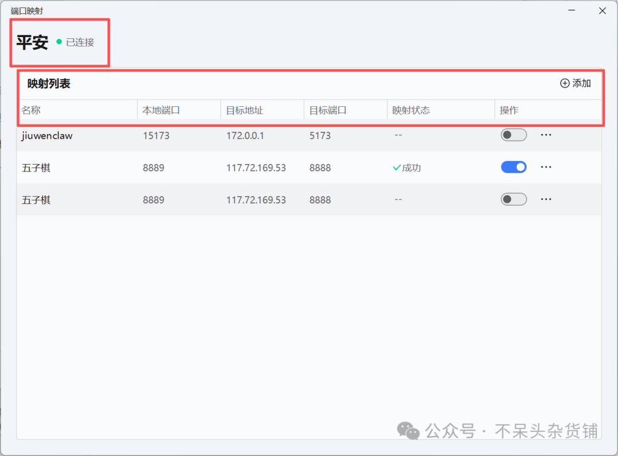
Task: Click the 平安 device name
Action: click(32, 42)
